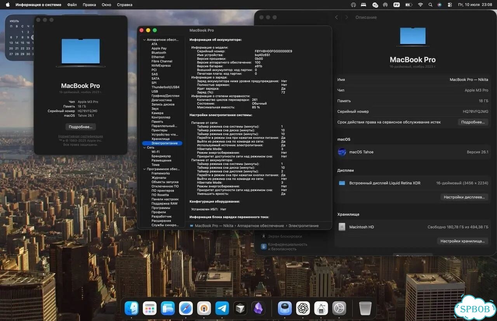The image size is (497, 321).
Task: Click Подробнее… in the About This Mac window
Action: click(80, 127)
